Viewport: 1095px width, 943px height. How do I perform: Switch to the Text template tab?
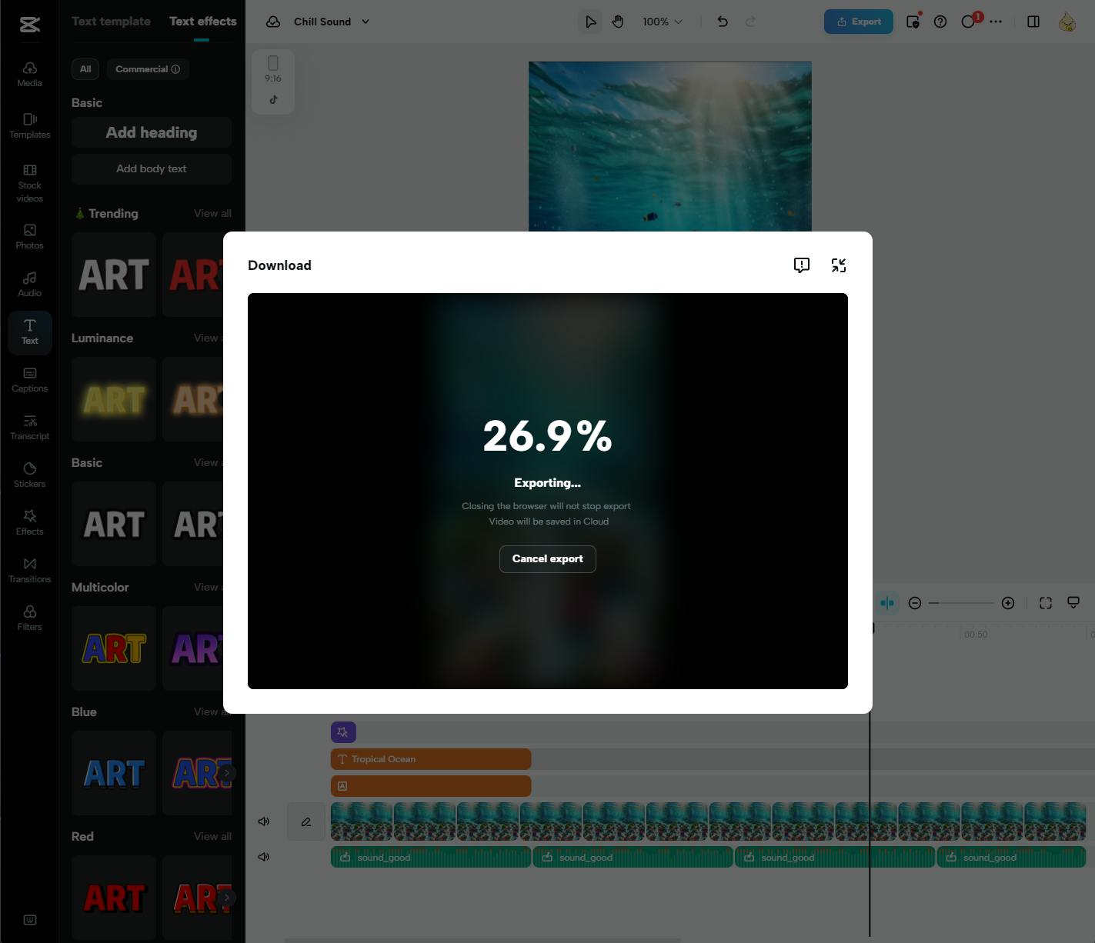(111, 22)
